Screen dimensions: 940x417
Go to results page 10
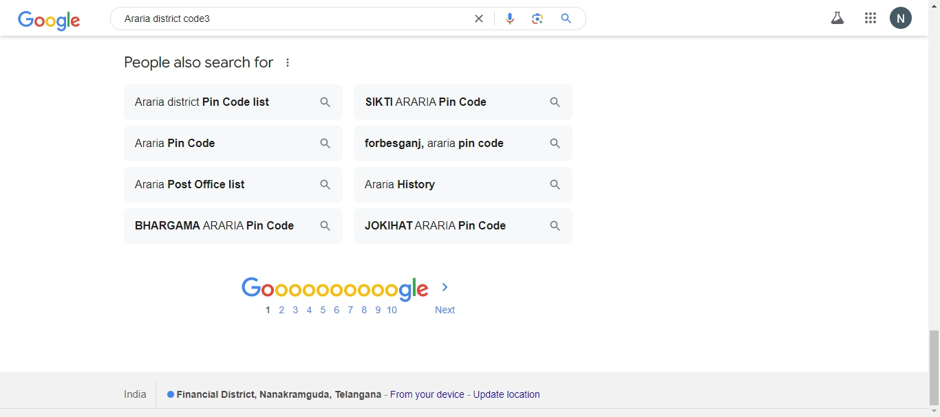[392, 310]
